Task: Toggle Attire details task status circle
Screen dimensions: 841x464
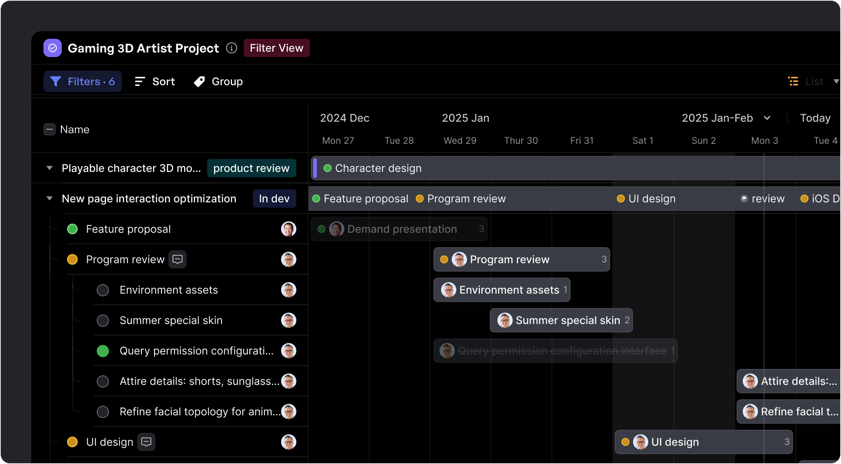Action: click(103, 381)
